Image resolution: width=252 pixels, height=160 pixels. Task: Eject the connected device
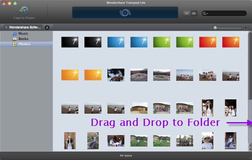click(x=47, y=27)
